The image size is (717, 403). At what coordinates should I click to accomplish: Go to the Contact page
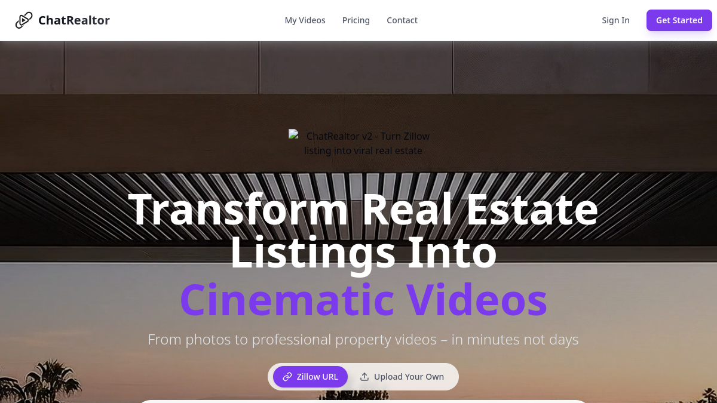402,20
